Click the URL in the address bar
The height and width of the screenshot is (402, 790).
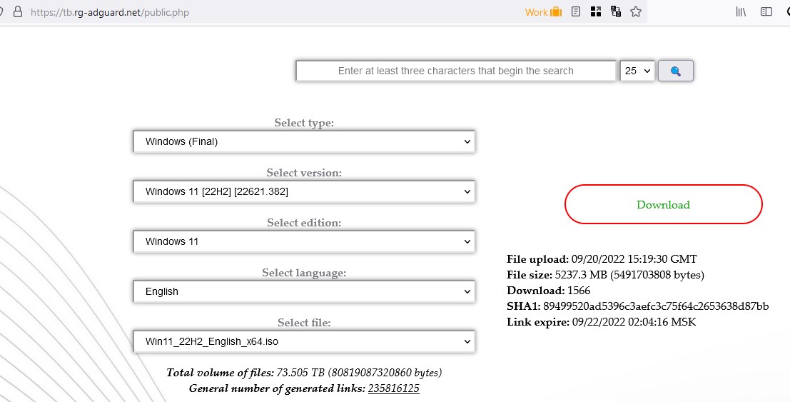pyautogui.click(x=110, y=12)
